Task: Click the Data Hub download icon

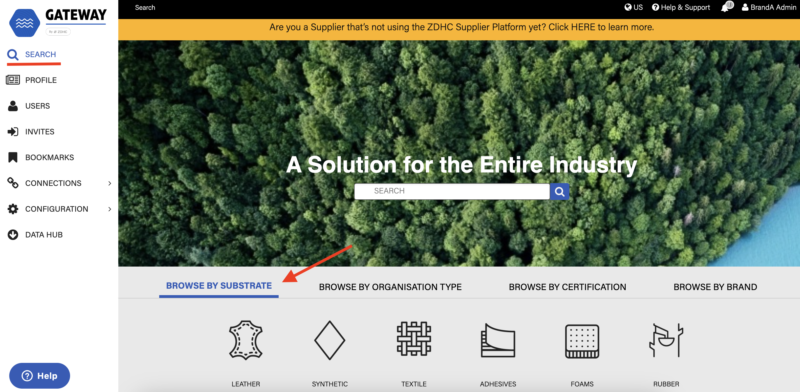Action: point(13,234)
